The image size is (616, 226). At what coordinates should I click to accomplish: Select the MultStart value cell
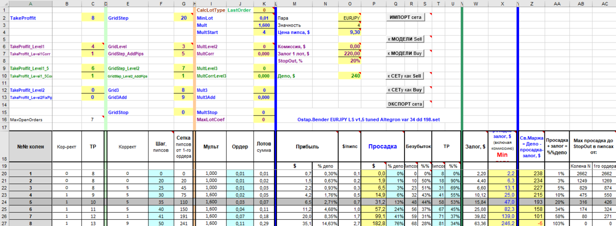pos(264,32)
